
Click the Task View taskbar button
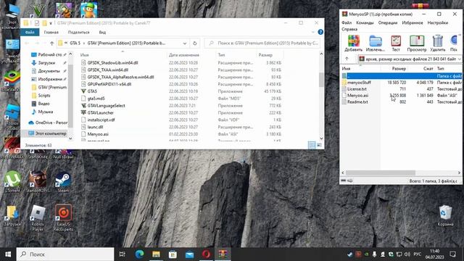123,254
